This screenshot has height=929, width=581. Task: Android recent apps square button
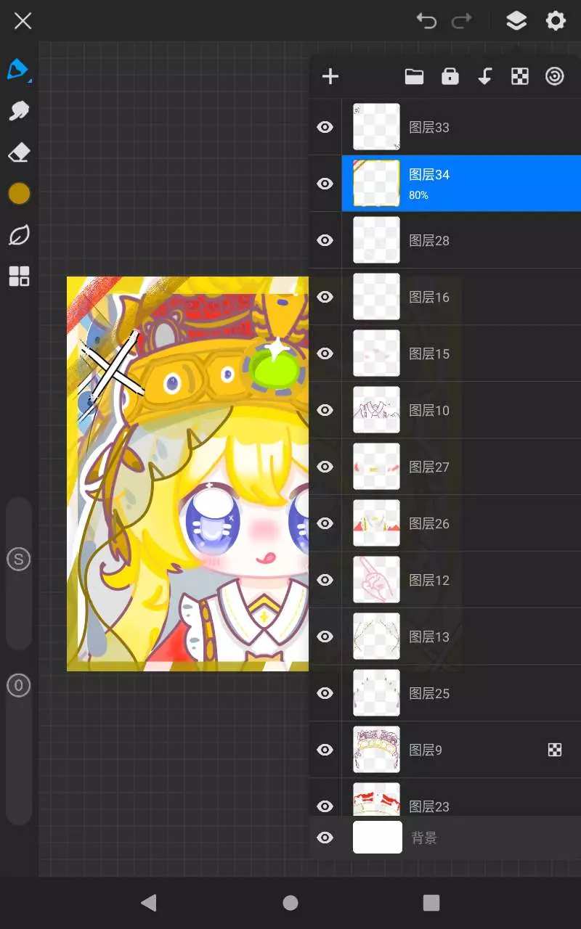[x=431, y=902]
